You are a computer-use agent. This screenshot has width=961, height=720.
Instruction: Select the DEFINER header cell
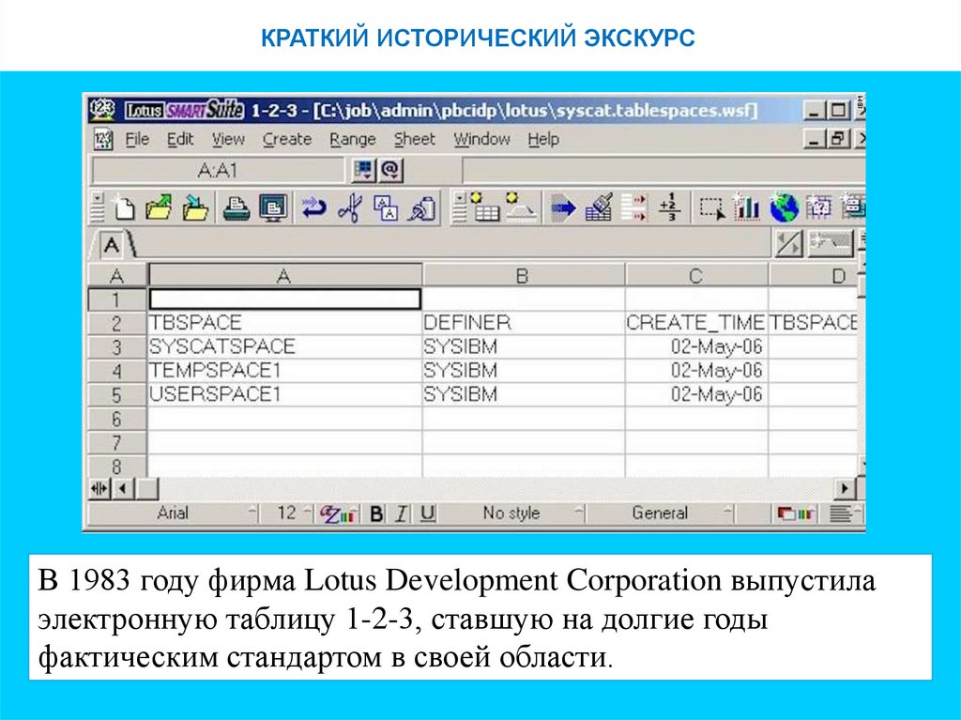(x=524, y=323)
